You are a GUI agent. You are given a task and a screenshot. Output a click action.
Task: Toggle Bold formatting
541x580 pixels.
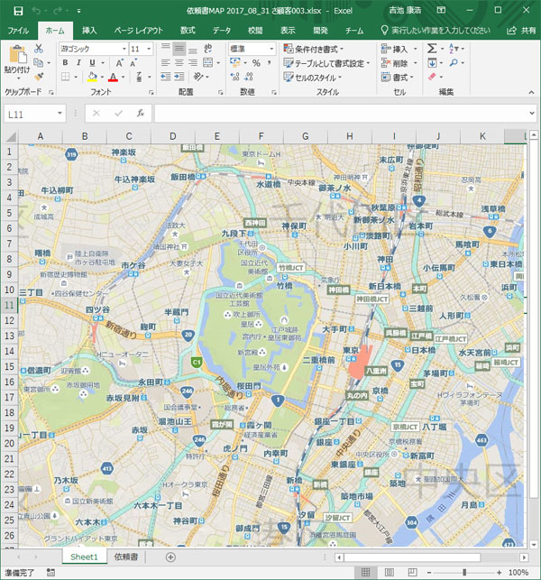coord(65,62)
